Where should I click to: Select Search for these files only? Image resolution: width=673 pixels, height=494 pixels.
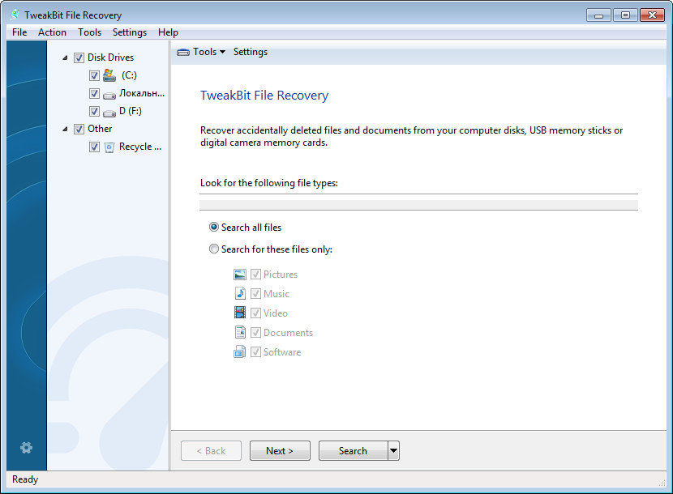point(213,249)
